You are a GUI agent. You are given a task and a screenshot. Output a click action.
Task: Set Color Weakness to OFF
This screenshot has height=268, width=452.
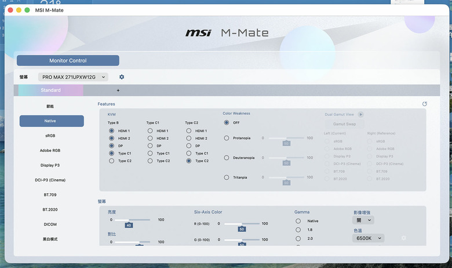pyautogui.click(x=227, y=122)
